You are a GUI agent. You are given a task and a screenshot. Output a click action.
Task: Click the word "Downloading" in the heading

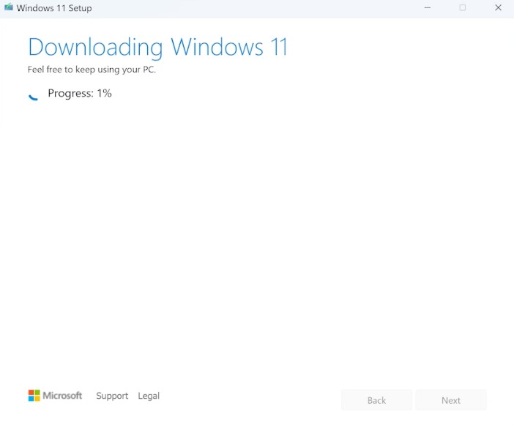(95, 48)
